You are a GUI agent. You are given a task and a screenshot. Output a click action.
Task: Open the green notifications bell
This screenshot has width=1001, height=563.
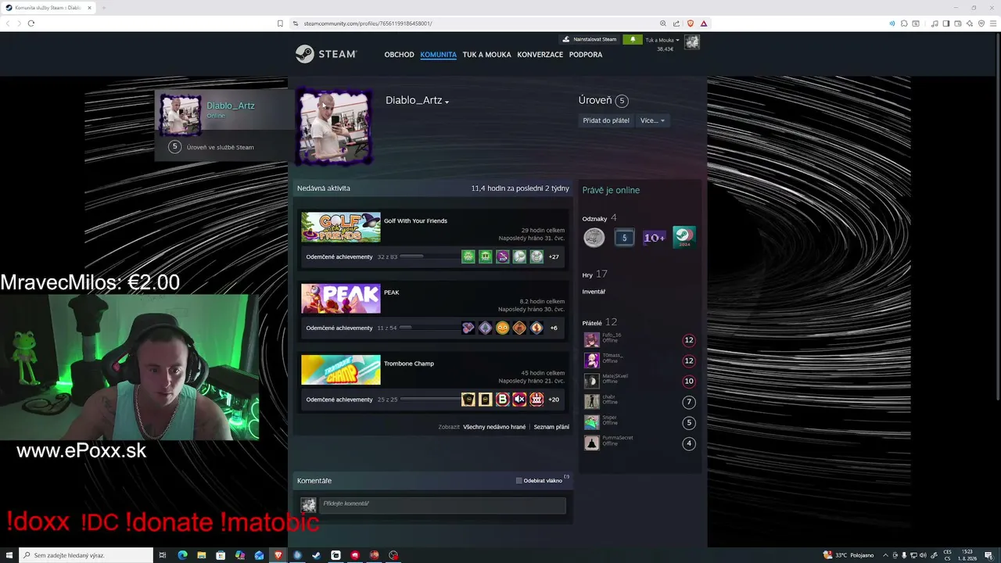coord(633,39)
